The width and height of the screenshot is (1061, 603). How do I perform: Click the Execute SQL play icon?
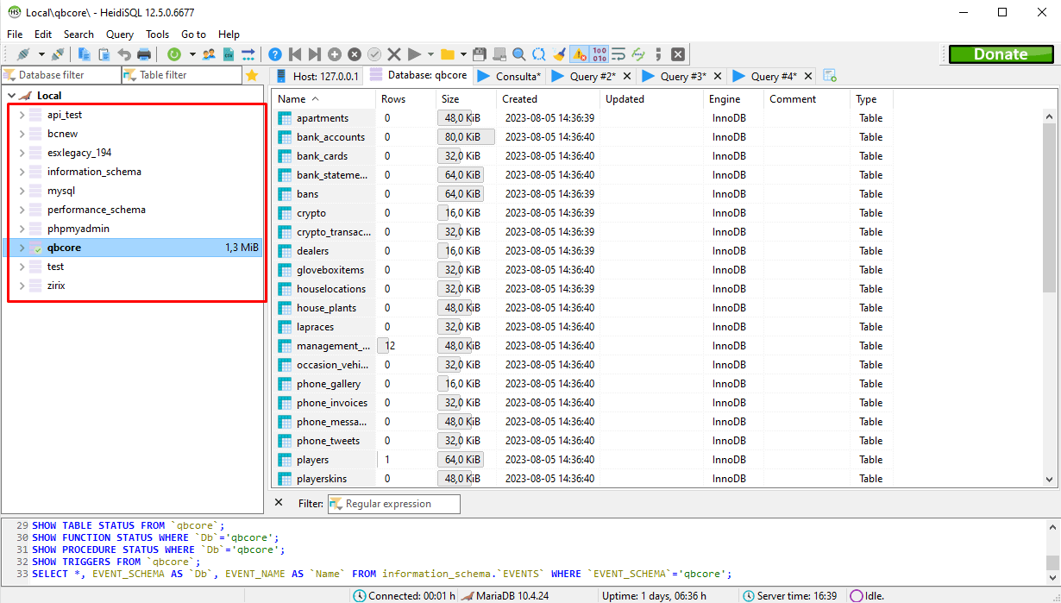click(x=414, y=54)
